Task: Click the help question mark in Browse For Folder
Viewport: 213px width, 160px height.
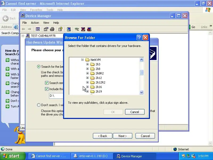Action: tap(139, 37)
